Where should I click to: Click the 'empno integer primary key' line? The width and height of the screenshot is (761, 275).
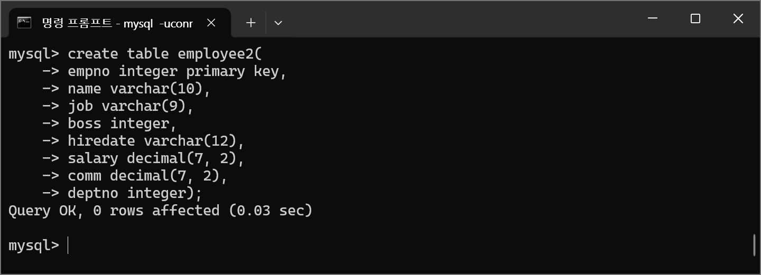(x=177, y=71)
